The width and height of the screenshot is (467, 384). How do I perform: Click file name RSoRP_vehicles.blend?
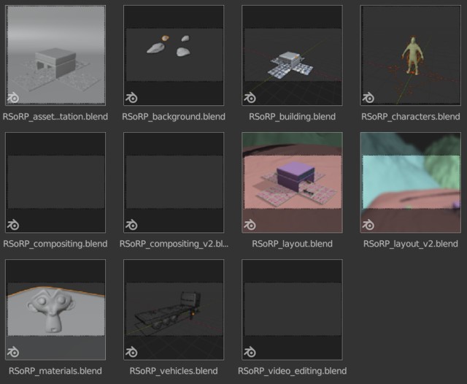174,371
